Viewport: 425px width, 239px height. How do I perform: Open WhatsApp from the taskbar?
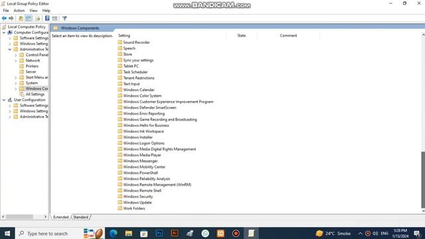(205, 233)
